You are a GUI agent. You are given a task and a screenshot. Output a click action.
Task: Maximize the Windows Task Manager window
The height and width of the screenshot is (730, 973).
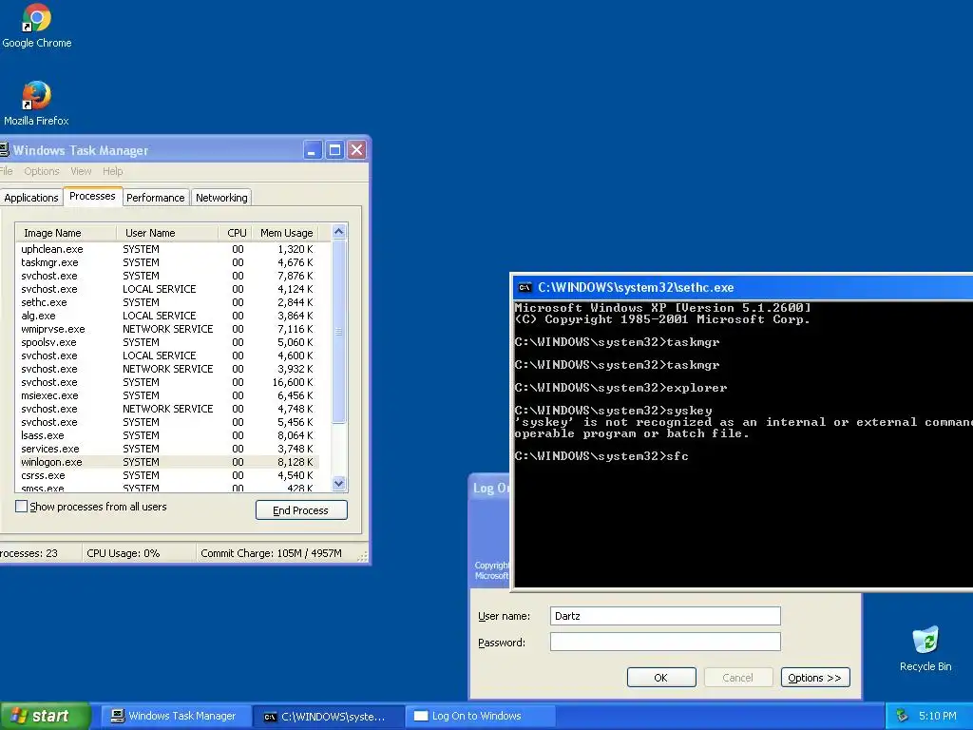334,149
